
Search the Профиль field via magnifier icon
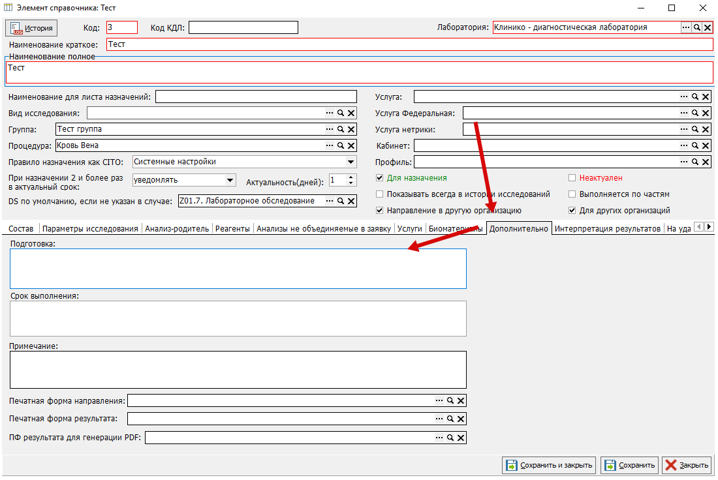click(x=695, y=162)
